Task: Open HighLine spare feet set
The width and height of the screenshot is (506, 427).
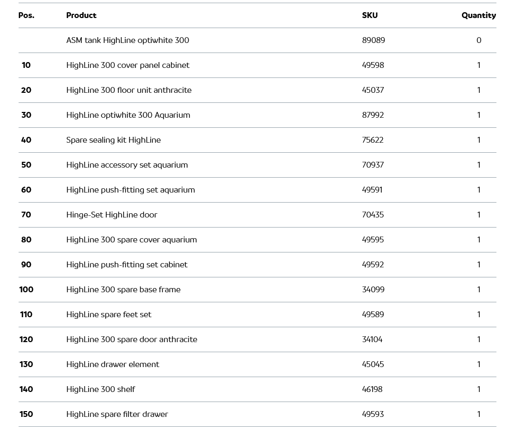Action: click(x=108, y=315)
